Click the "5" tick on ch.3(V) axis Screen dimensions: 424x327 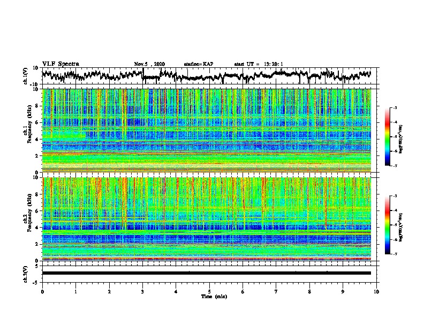pyautogui.click(x=37, y=266)
